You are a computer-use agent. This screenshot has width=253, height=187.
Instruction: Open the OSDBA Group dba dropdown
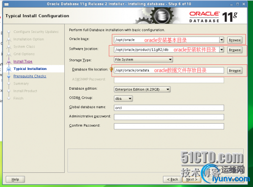[x=123, y=98]
